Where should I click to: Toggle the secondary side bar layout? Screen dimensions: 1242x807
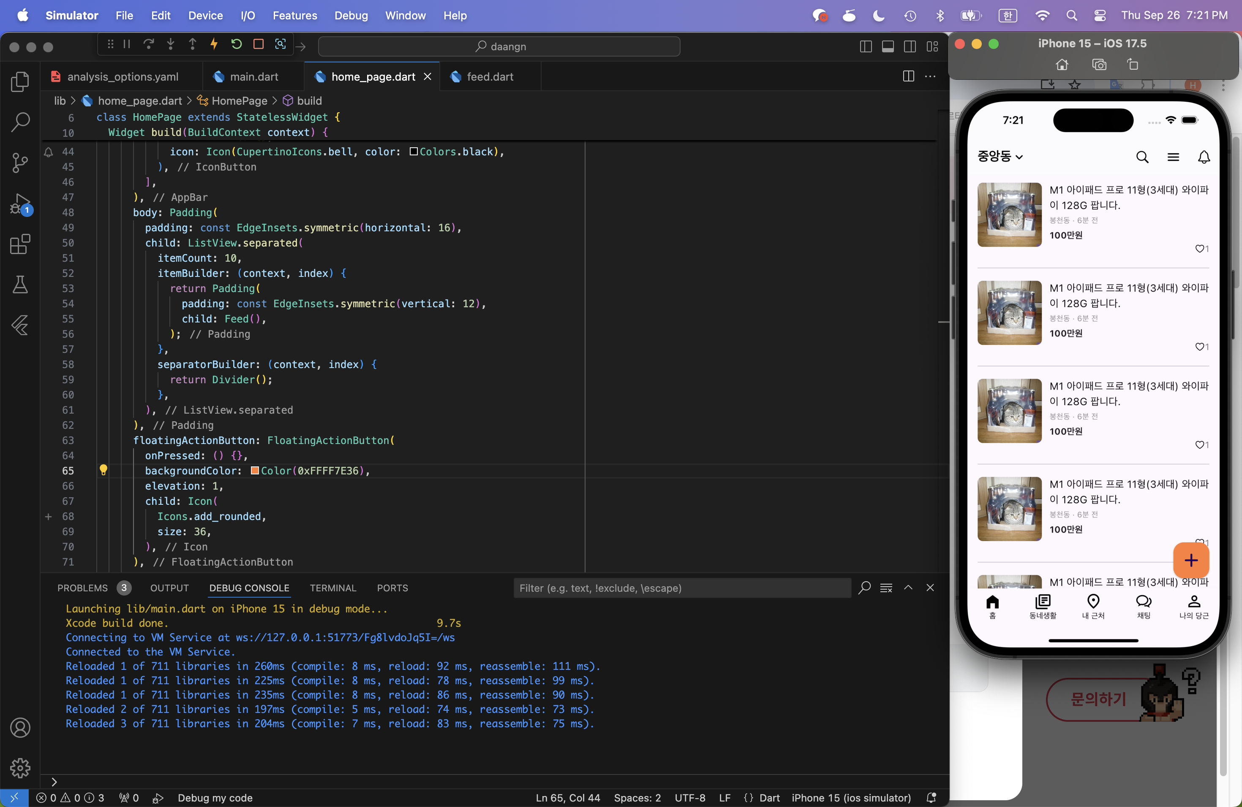[910, 46]
